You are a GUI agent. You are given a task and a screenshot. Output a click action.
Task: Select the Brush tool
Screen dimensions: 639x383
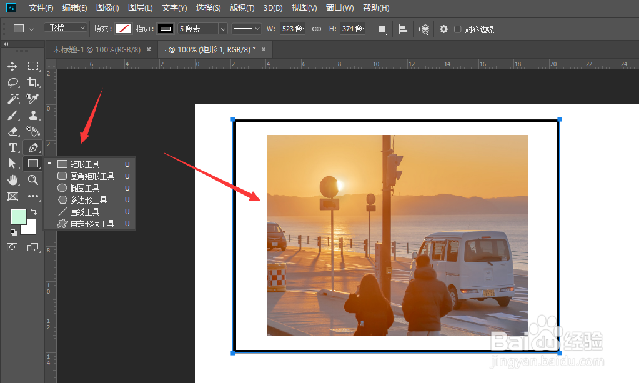point(12,116)
